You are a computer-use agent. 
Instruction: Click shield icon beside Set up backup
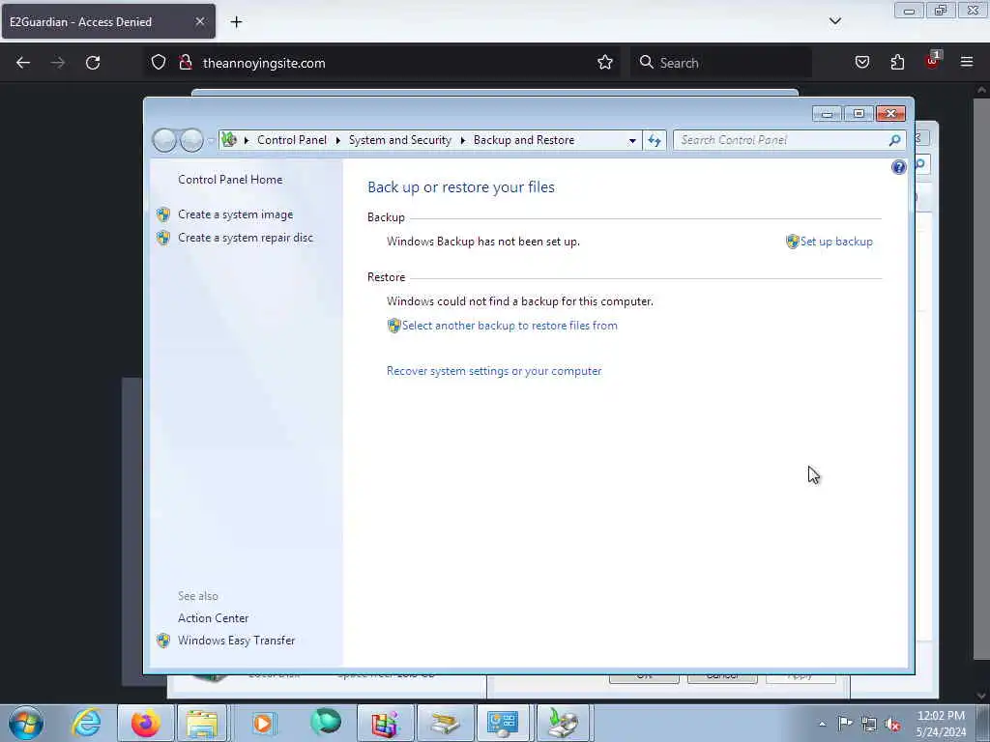coord(793,242)
